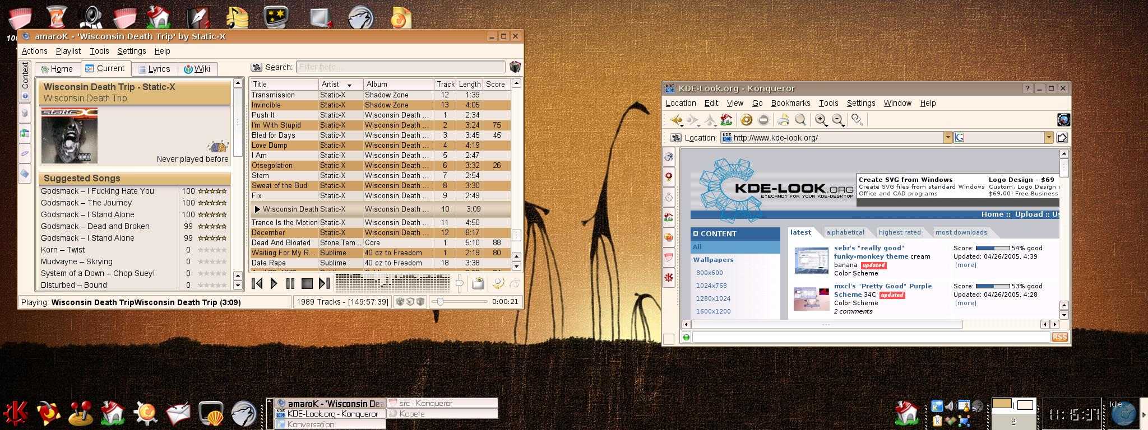Viewport: 1148px width, 430px height.
Task: Select the Otsegolation track row
Action: coord(380,165)
